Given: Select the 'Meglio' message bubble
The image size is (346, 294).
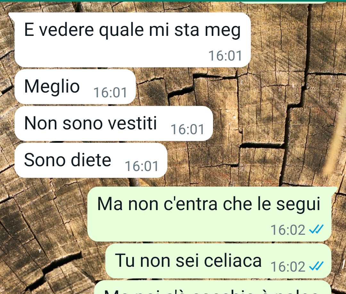Looking at the screenshot, I should point(75,86).
